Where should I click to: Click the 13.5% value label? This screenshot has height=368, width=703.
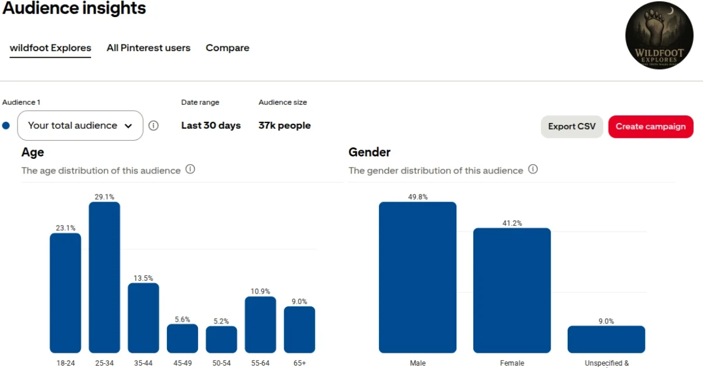144,278
